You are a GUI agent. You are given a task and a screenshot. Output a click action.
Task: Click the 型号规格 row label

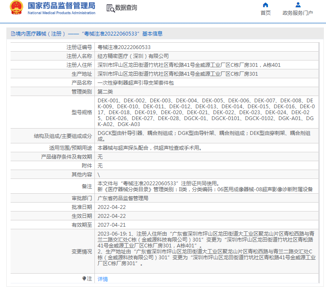tap(82, 113)
